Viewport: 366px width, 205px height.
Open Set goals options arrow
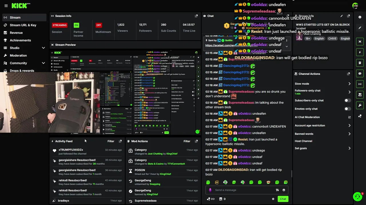[349, 148]
